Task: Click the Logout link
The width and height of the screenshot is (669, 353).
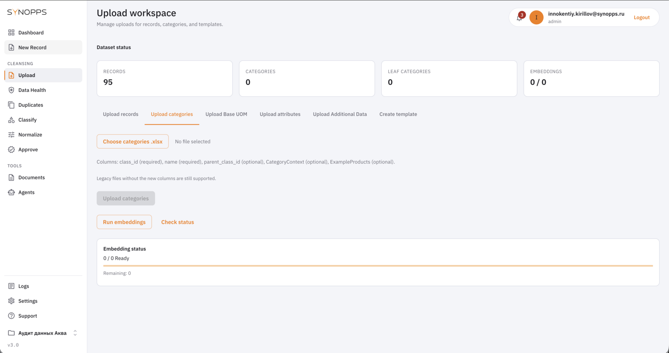Action: 642,18
